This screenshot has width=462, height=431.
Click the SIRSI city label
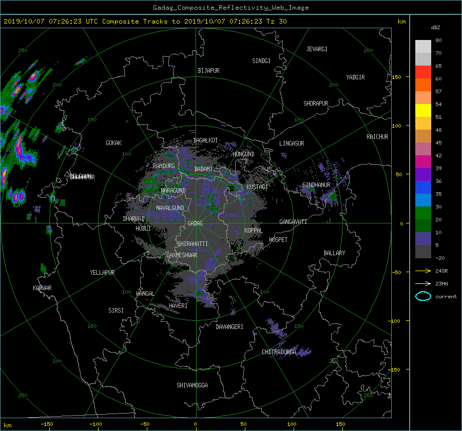click(x=116, y=311)
